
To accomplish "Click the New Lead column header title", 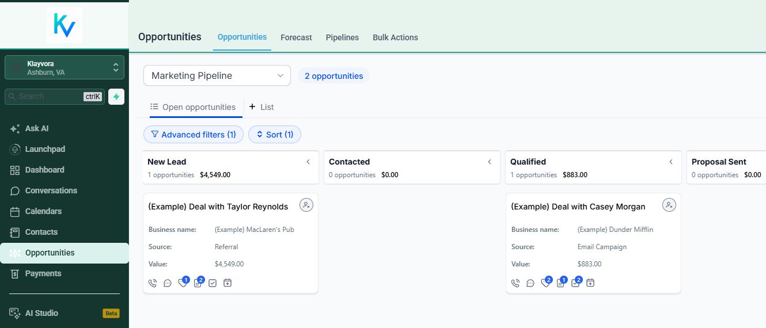I will (167, 162).
